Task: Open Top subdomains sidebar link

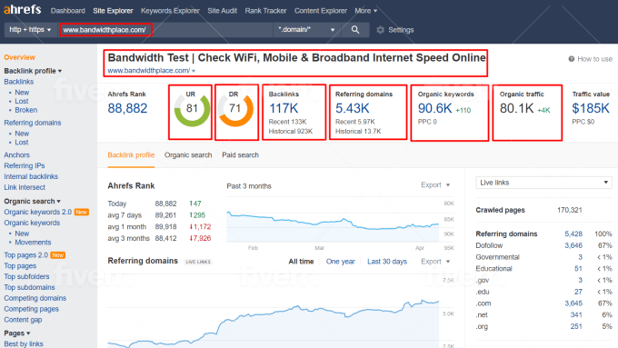Action: [30, 287]
